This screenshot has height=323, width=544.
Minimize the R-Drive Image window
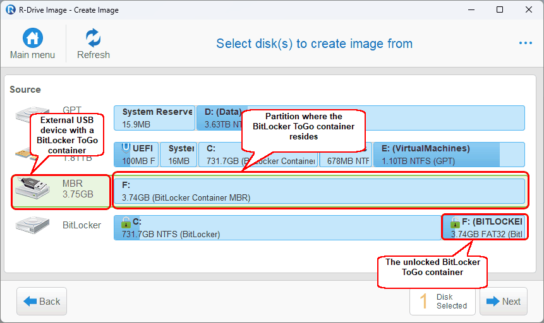click(471, 9)
